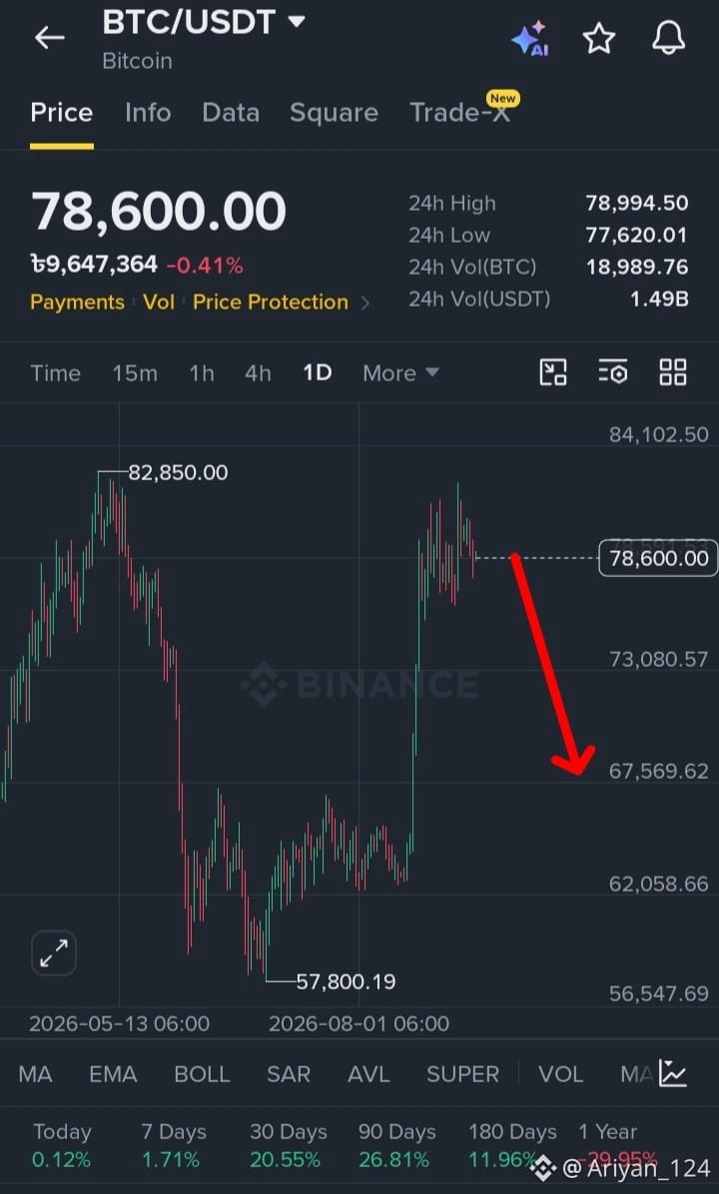Open the four-square grid layout icon

[672, 372]
